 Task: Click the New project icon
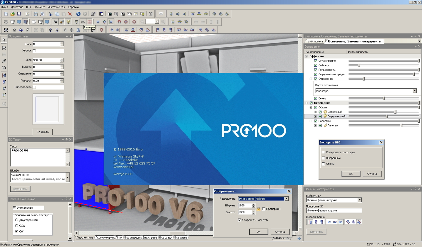point(6,14)
